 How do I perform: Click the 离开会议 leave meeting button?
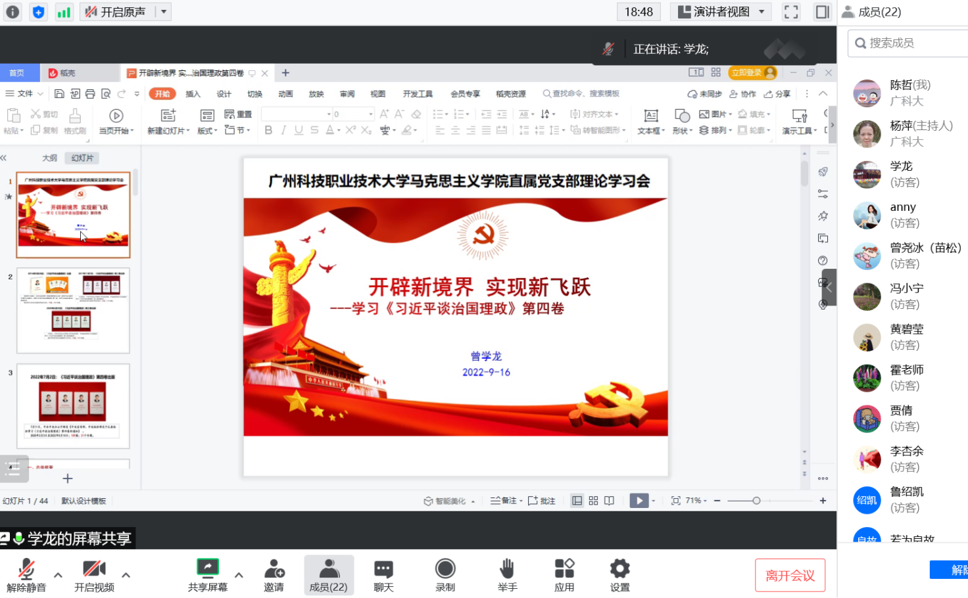[x=790, y=574]
